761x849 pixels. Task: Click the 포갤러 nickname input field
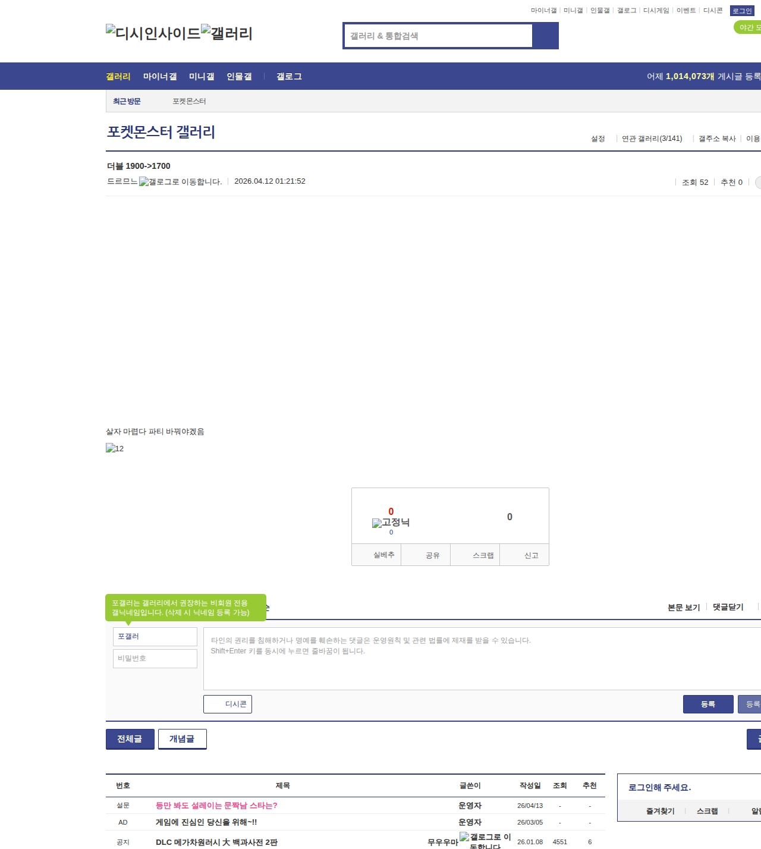click(x=155, y=637)
